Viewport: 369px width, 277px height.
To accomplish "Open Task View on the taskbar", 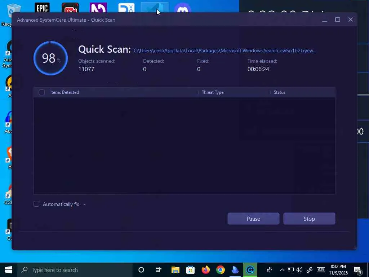I will 159,270.
